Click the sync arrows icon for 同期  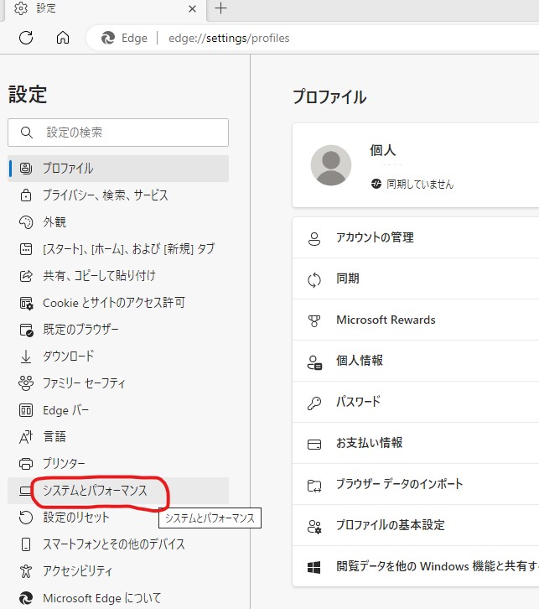(x=314, y=279)
